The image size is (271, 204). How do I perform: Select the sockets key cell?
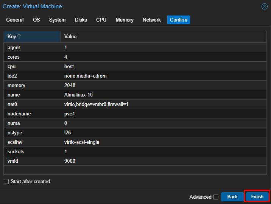32,152
